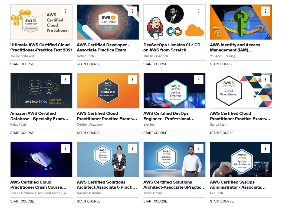Start course by Mehdi Omari
Image resolution: width=286 pixels, height=209 pixels.
(155, 201)
